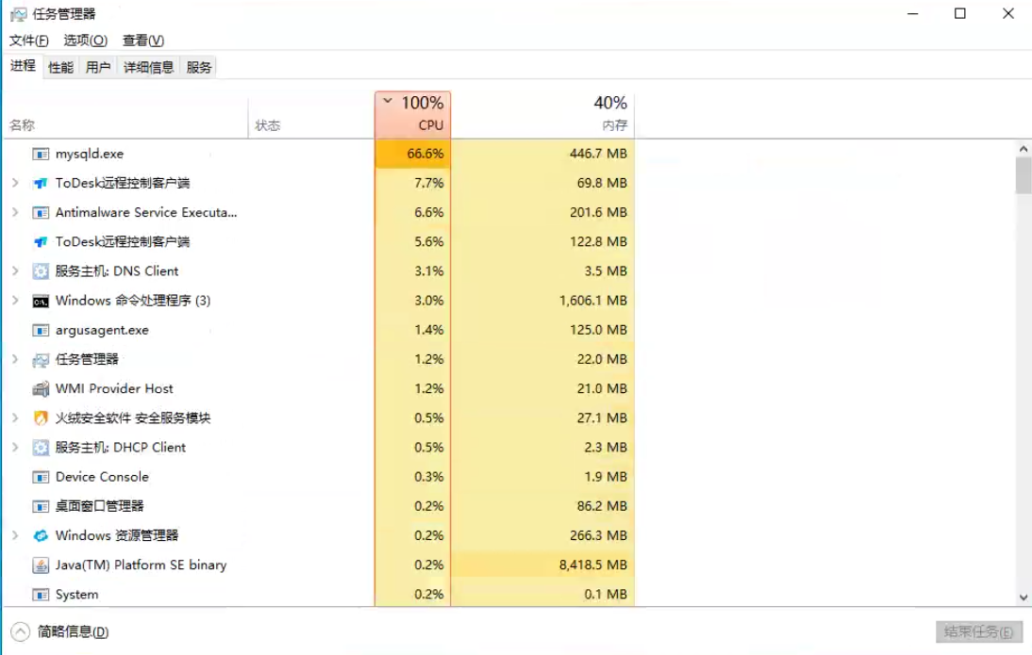Expand the 服务主机: DHCP Client entry

pos(15,447)
